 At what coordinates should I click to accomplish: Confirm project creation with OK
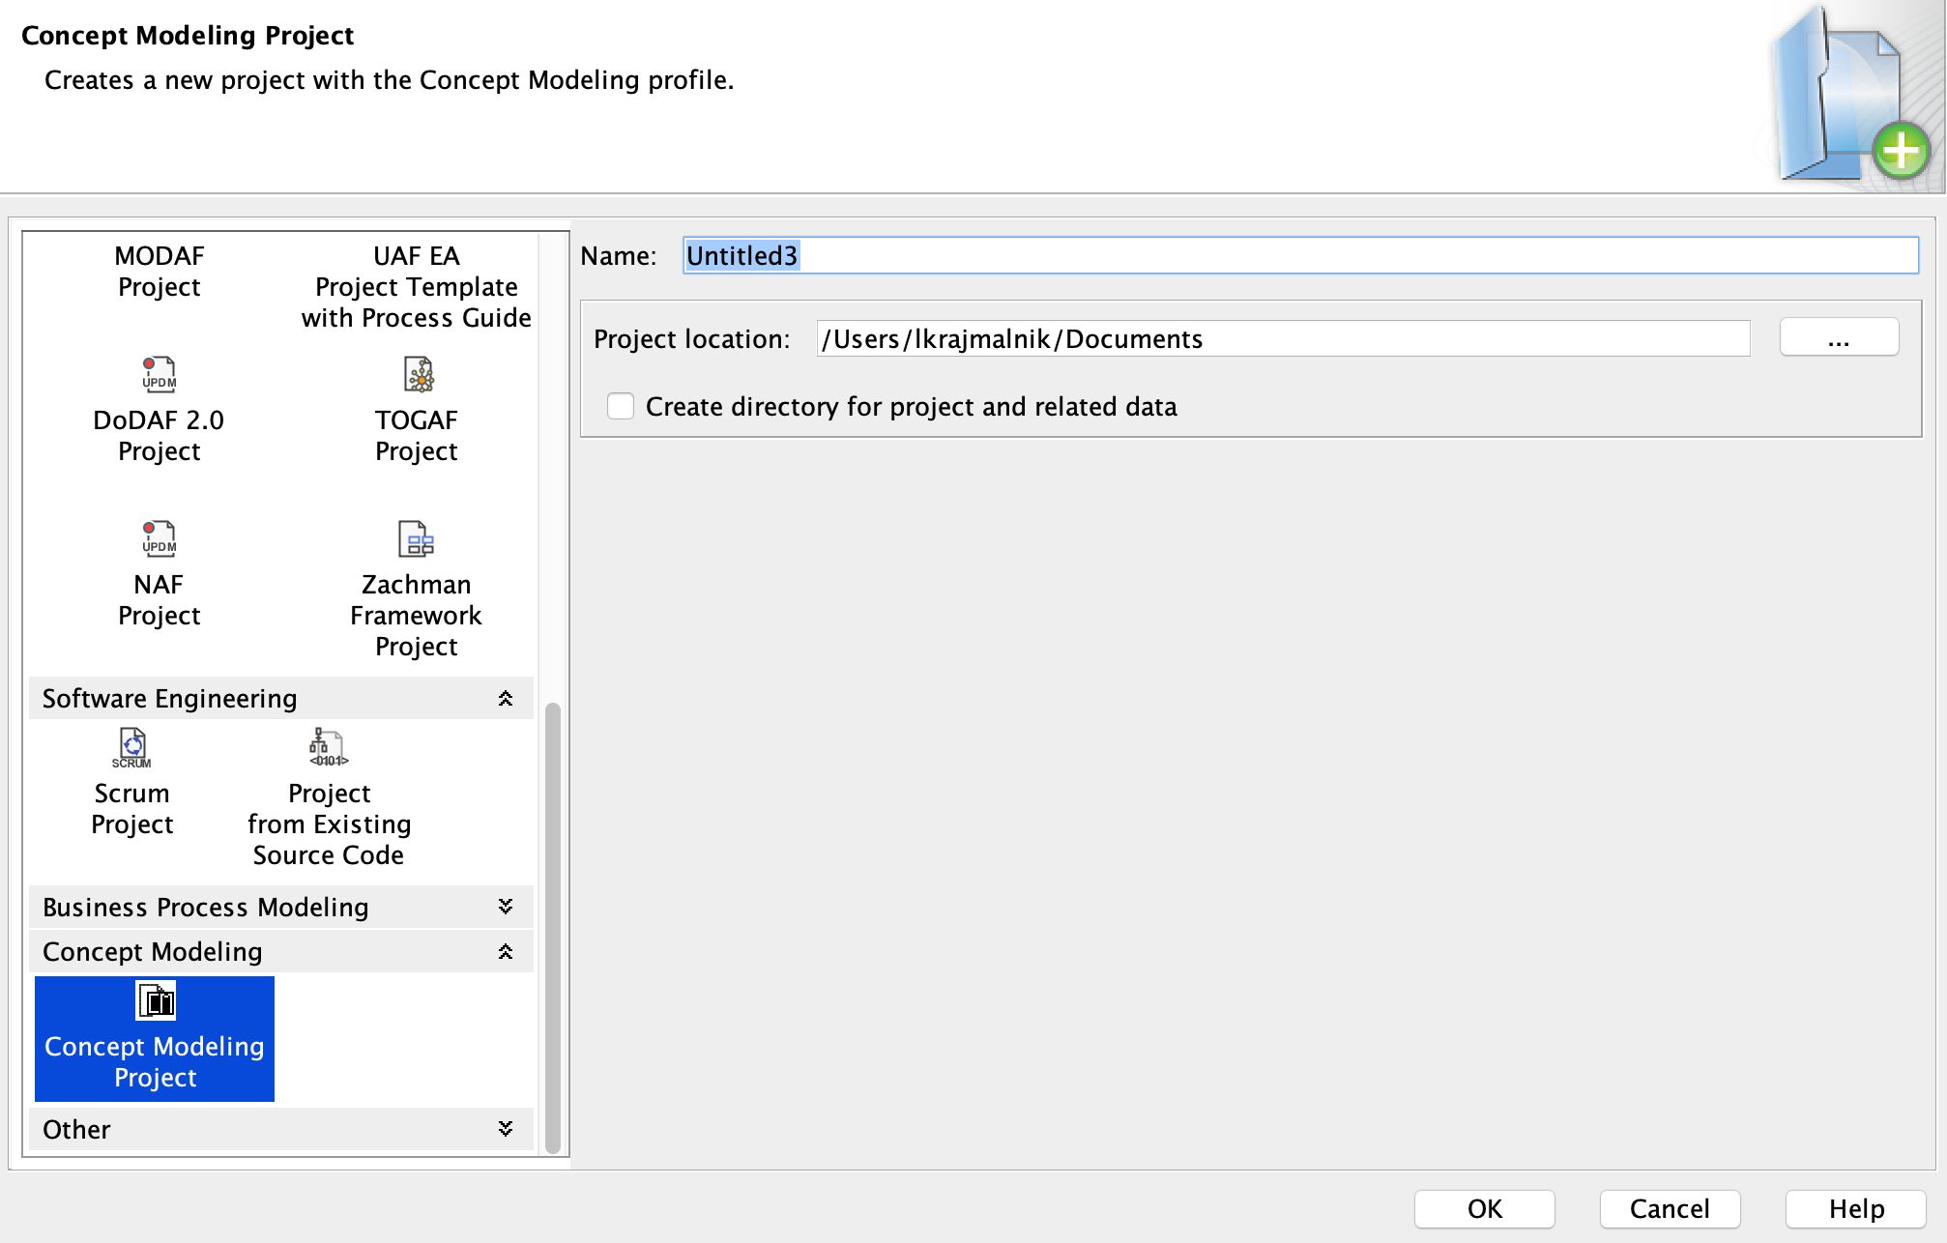coord(1483,1208)
